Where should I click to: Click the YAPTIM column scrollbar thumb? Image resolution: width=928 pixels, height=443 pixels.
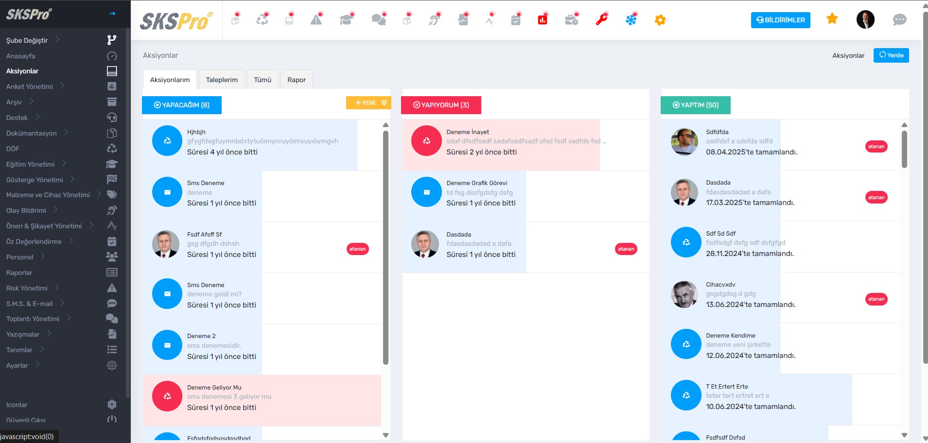(x=904, y=149)
